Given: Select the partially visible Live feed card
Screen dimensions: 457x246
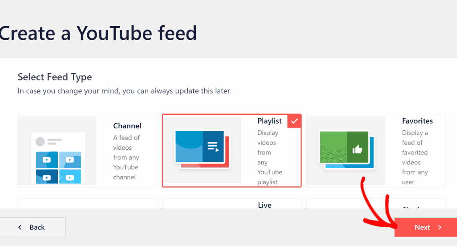Looking at the screenshot, I should click(x=232, y=203).
